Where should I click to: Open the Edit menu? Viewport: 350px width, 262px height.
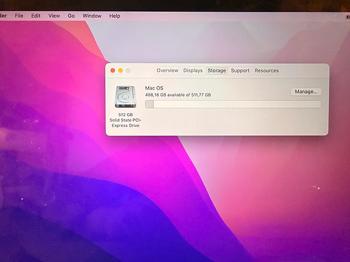tap(36, 16)
